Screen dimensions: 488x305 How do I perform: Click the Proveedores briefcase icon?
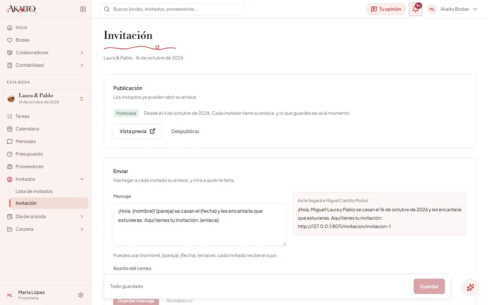tap(10, 167)
